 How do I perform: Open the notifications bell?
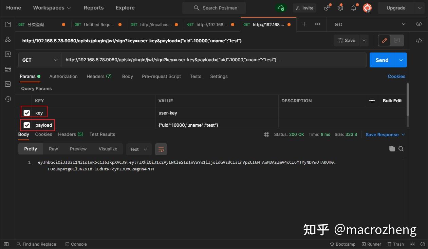coord(353,7)
